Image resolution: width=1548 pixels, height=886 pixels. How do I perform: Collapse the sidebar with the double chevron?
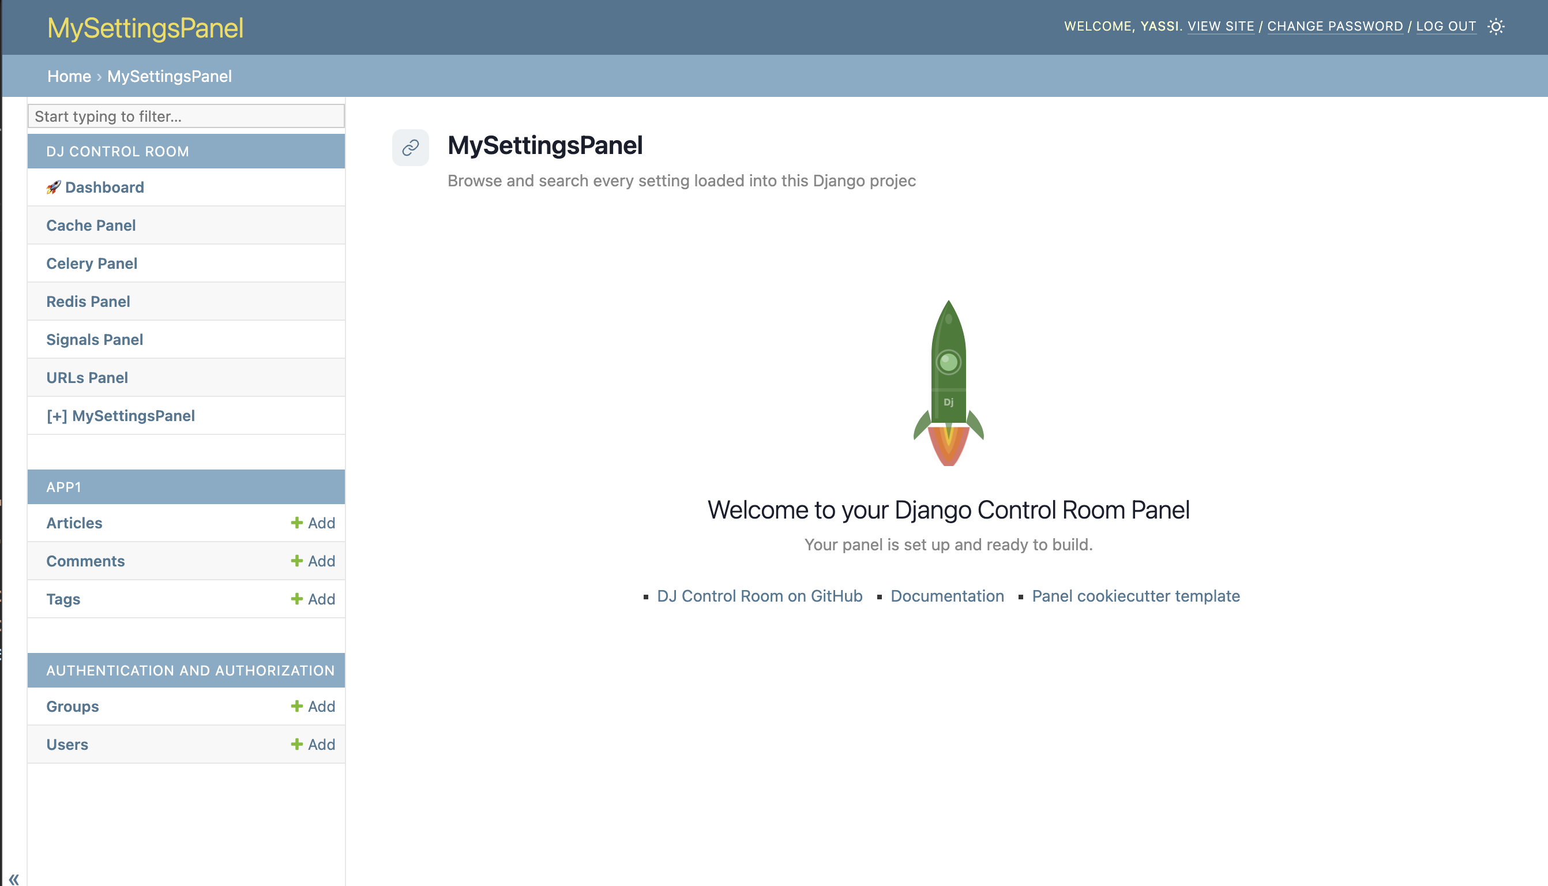(14, 879)
